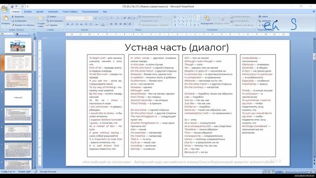Open the font size combo box
This screenshot has width=316, height=178.
click(x=89, y=18)
